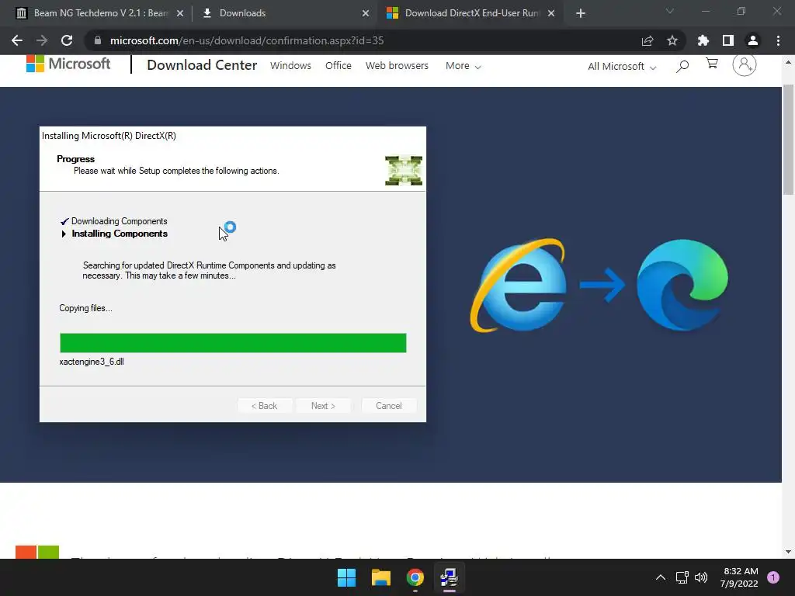Click the Copying files status text
Screen dimensions: 795x596
click(x=85, y=307)
